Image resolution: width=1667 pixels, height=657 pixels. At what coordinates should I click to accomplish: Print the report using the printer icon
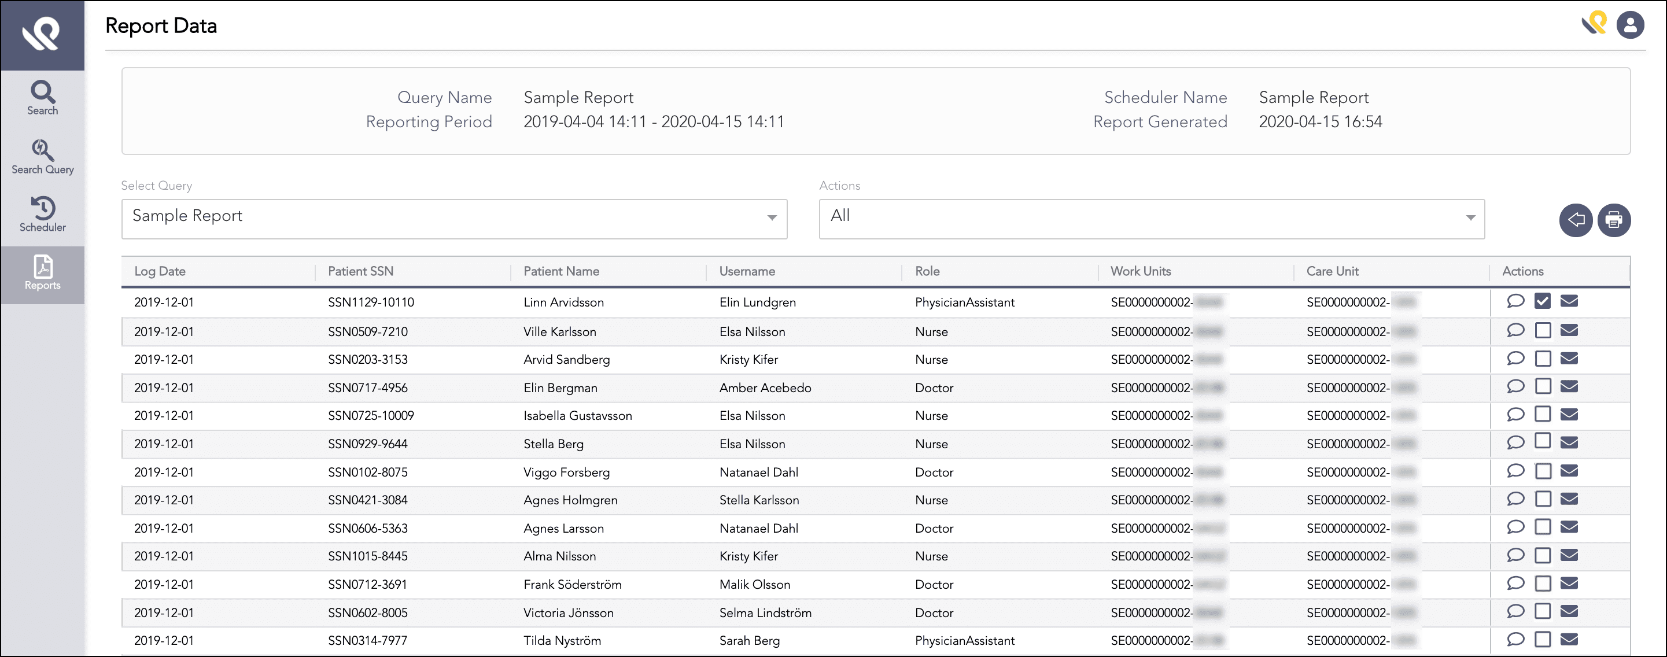[x=1614, y=220]
